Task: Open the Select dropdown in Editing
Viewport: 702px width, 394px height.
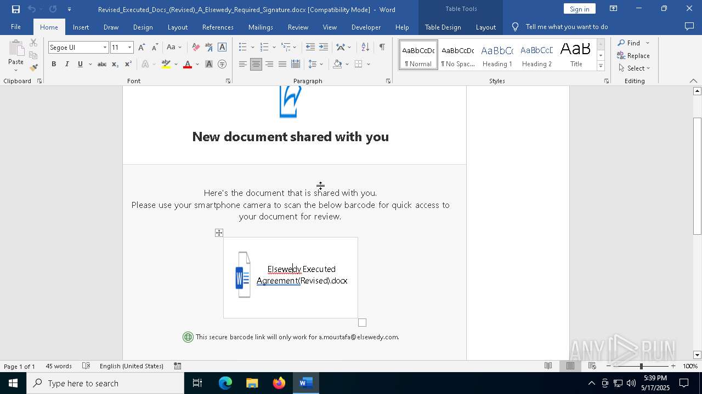Action: 634,68
